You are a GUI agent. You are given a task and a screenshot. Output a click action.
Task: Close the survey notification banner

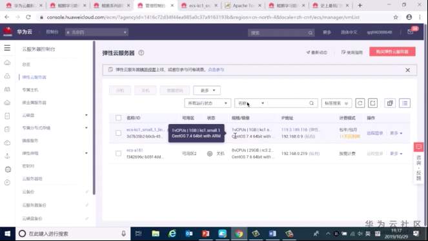tap(407, 70)
